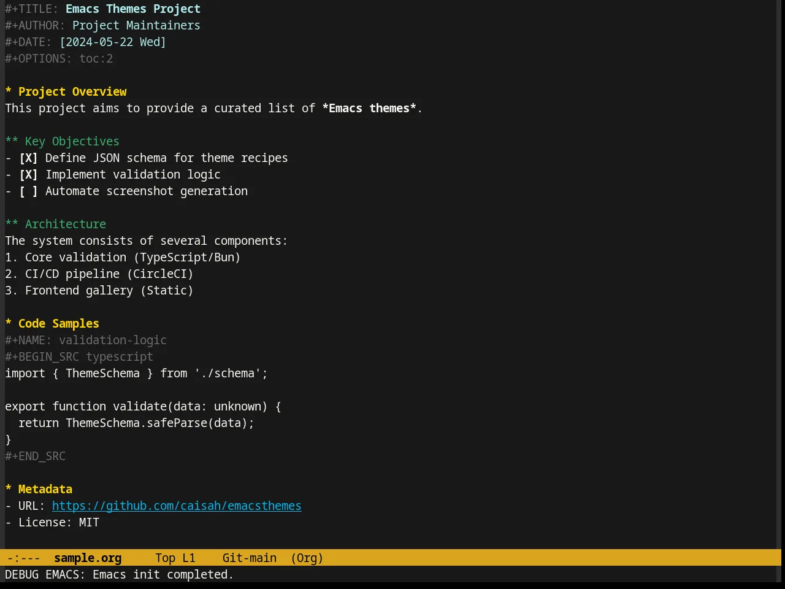
Task: Place cursor on Project Maintainers author text
Action: [136, 26]
